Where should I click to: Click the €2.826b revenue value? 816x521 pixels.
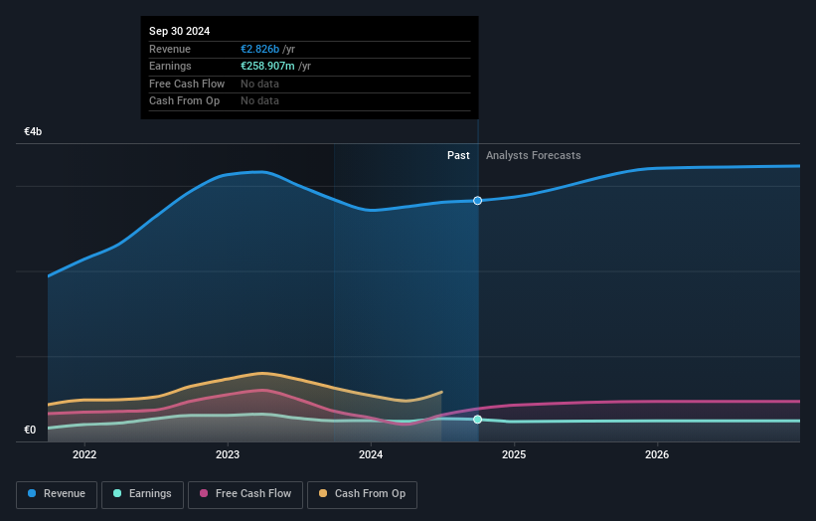click(259, 49)
